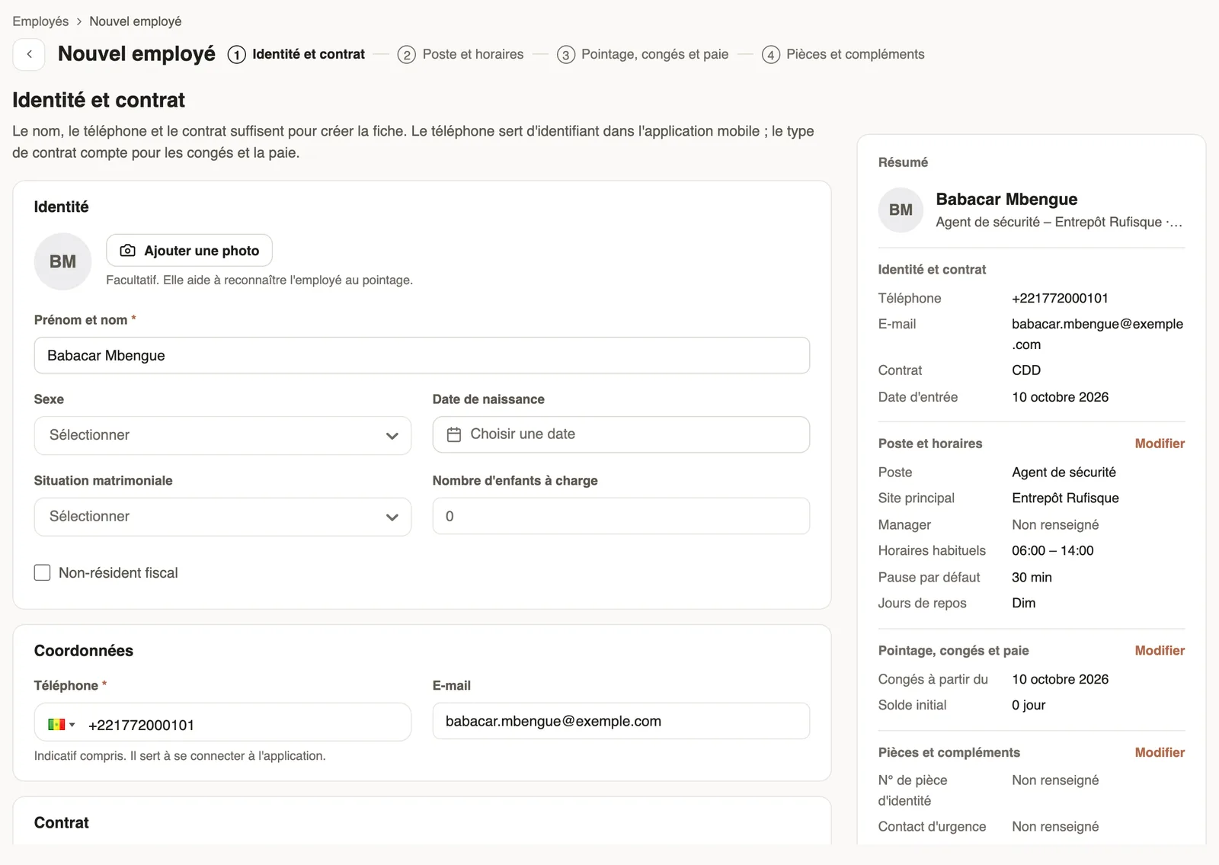Viewport: 1219px width, 865px height.
Task: Click the calendar icon in birth date field
Action: click(x=454, y=434)
